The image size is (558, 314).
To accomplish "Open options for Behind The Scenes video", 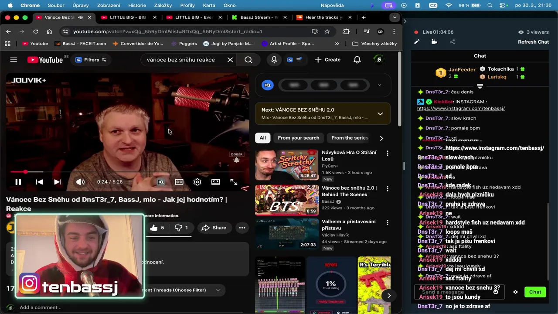I will click(387, 189).
